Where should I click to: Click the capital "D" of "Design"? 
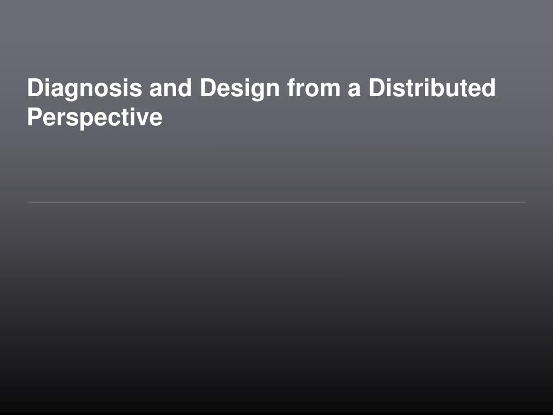208,88
